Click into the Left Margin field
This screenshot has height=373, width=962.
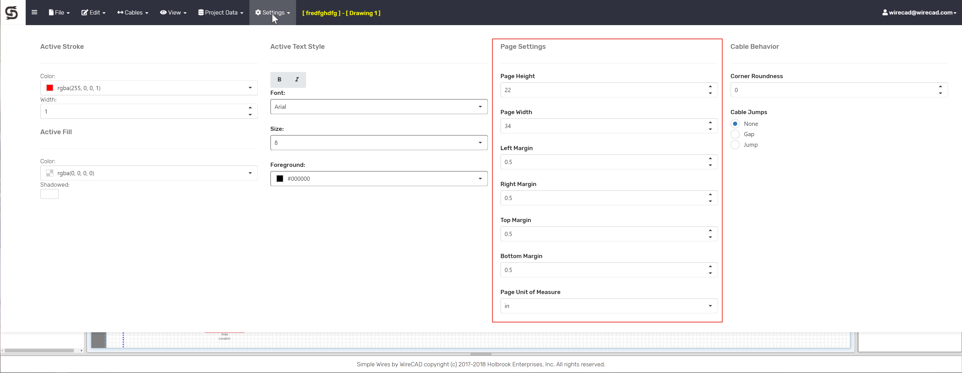pyautogui.click(x=609, y=162)
